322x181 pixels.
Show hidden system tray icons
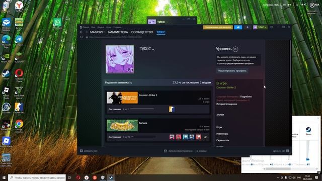pyautogui.click(x=278, y=177)
